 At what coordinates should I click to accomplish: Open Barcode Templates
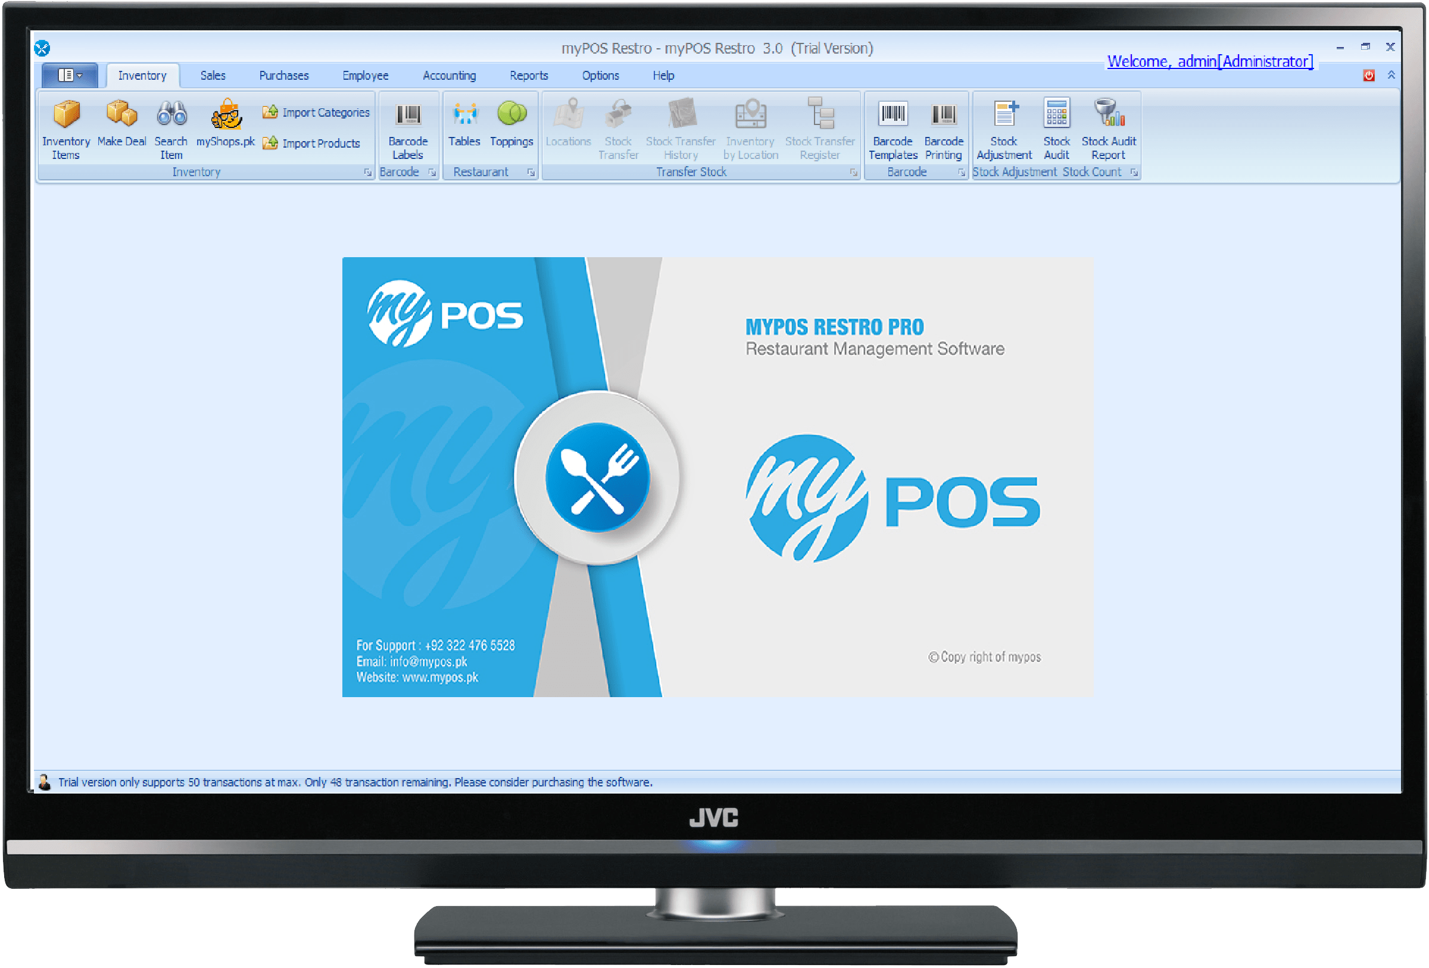click(893, 129)
